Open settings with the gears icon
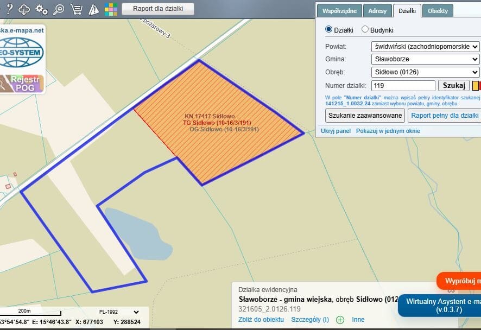The image size is (481, 330). [41, 9]
